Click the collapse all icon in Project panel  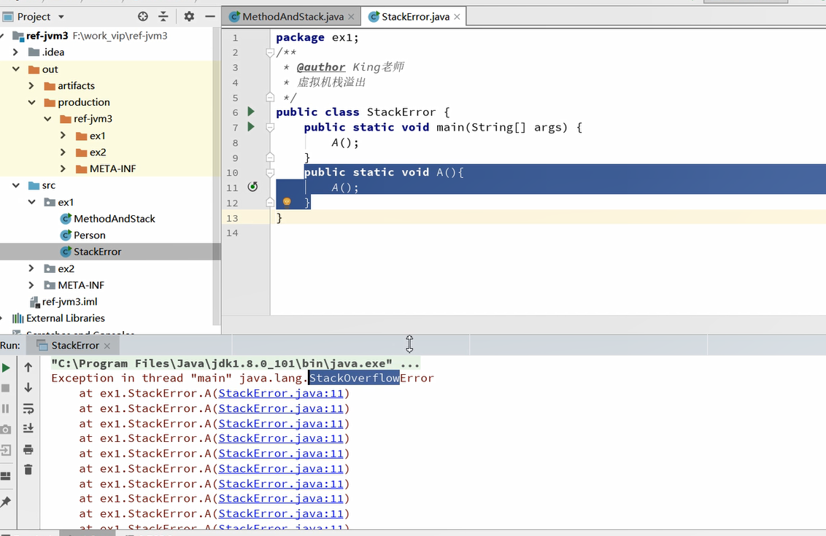[x=163, y=16]
